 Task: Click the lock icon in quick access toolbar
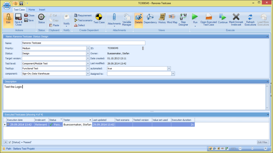coord(15,3)
